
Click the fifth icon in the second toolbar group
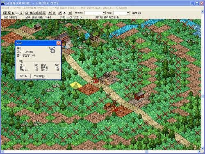coord(44,13)
